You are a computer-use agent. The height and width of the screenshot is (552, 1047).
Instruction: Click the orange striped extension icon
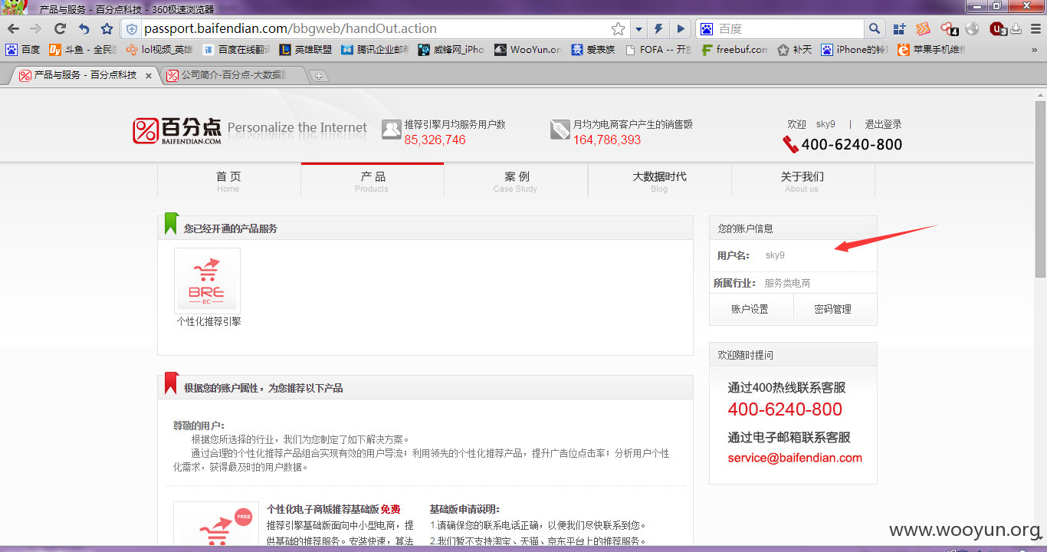pyautogui.click(x=924, y=29)
